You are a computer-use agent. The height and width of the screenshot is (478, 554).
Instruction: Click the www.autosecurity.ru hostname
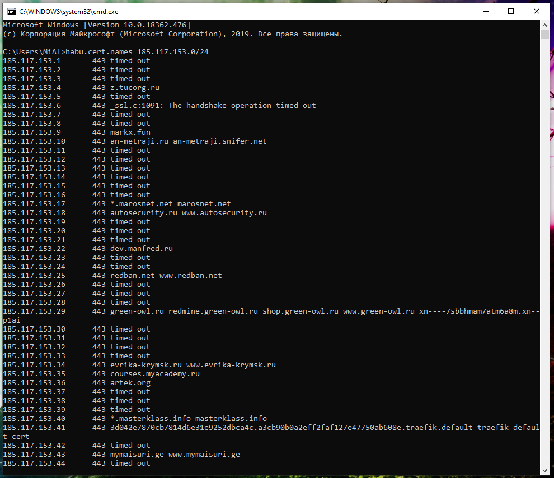coord(224,213)
